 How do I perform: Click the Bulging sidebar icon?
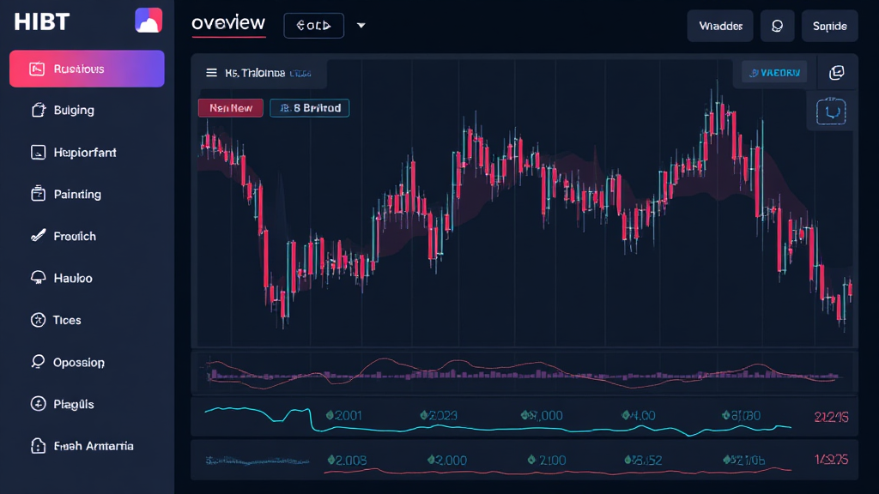37,110
